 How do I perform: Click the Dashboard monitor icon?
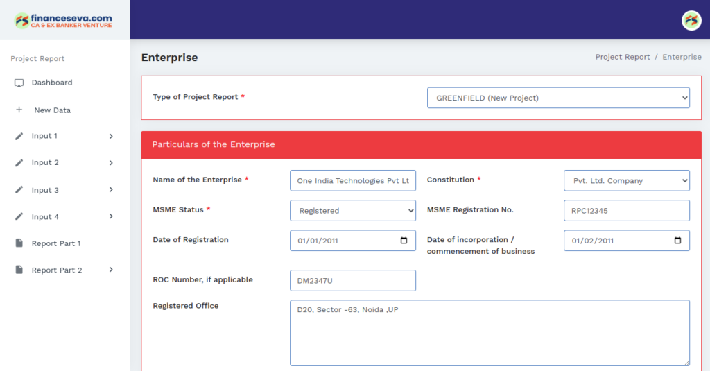19,83
